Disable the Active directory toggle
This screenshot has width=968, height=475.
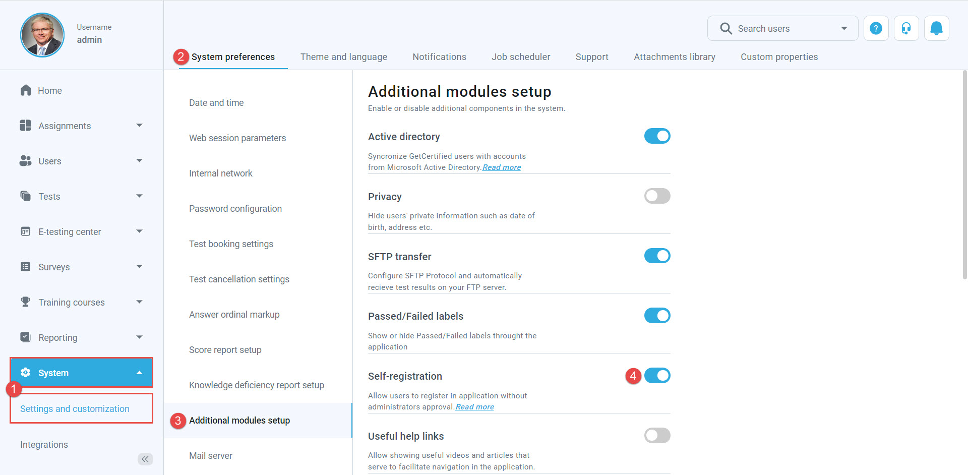(x=657, y=136)
